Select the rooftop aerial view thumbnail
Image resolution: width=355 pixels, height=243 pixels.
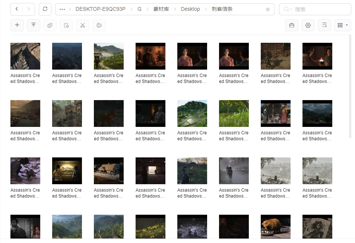click(x=25, y=56)
